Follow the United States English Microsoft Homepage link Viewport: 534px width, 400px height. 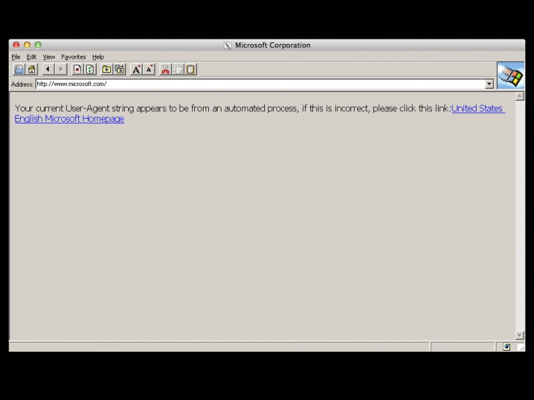coord(69,119)
